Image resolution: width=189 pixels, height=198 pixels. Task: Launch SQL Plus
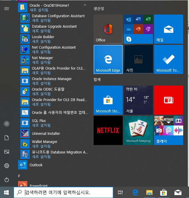(54, 123)
